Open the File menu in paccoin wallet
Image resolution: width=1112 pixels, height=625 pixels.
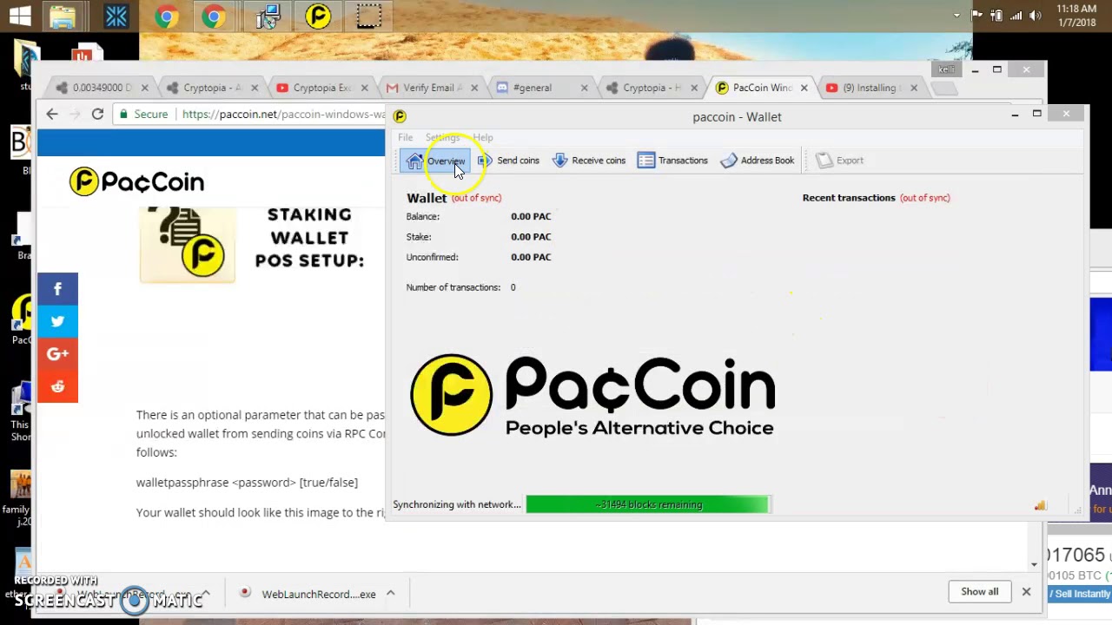[x=406, y=137]
